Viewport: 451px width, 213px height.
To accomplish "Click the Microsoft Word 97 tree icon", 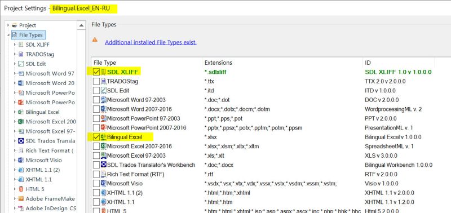I will tap(21, 74).
